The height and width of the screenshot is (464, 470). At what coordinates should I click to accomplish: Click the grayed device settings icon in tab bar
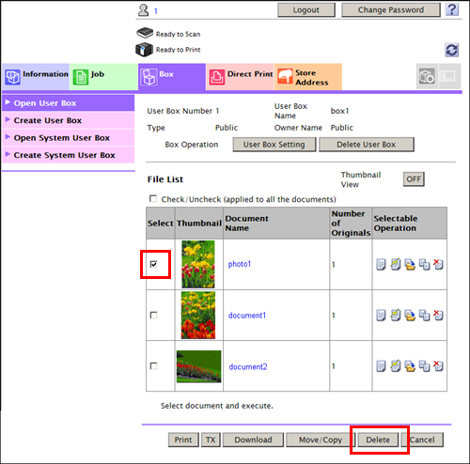coord(427,76)
